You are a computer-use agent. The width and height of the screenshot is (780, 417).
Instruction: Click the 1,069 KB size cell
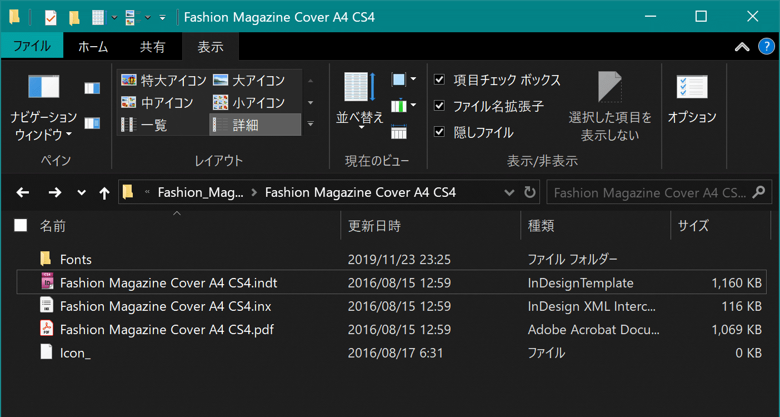click(x=736, y=330)
